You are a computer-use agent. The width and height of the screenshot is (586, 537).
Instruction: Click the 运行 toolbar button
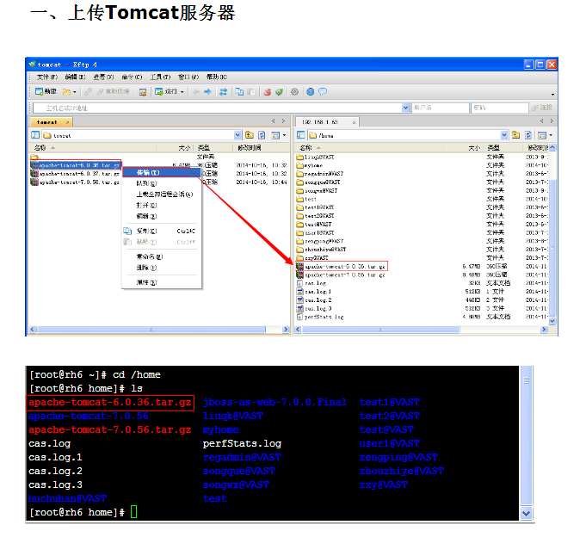[166, 91]
